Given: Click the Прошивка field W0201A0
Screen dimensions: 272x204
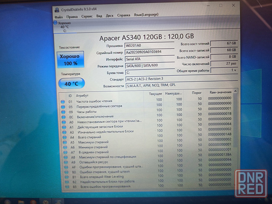Looking at the screenshot, I should (x=149, y=46).
